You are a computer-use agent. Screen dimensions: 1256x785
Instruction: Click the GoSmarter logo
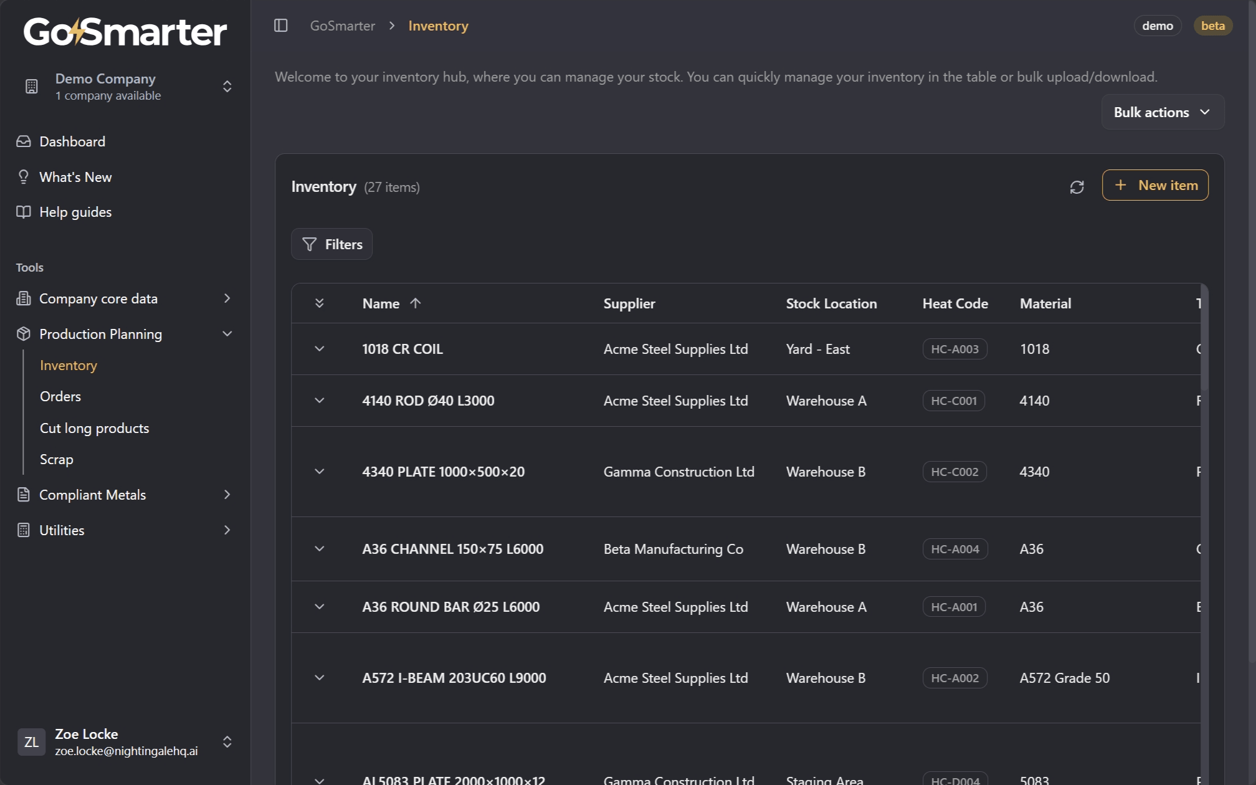(125, 32)
